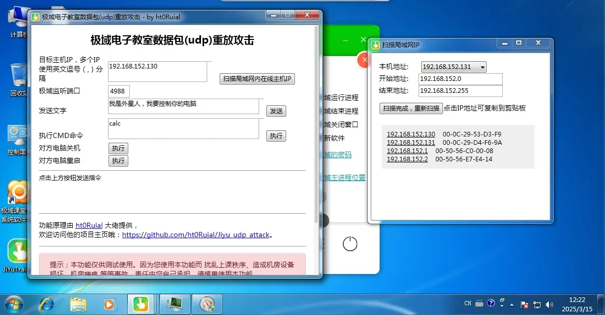Image resolution: width=605 pixels, height=315 pixels.
Task: Click the Show desktop strip on taskbar
Action: click(x=601, y=304)
